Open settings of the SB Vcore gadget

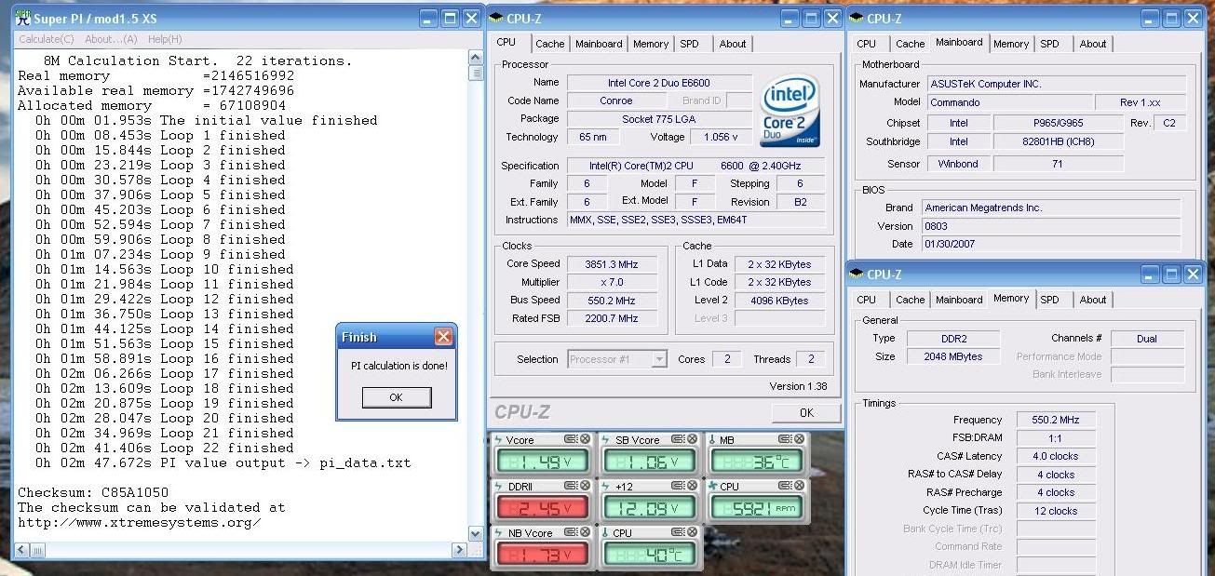pyautogui.click(x=677, y=439)
